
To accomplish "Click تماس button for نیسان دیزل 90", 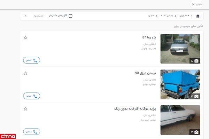I will click(32, 96).
